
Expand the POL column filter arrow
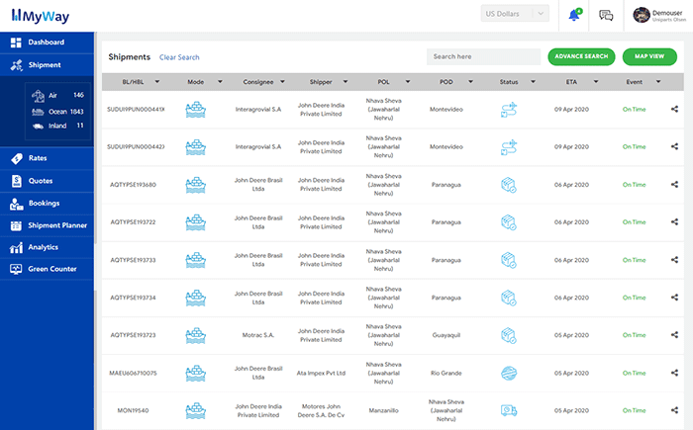pyautogui.click(x=408, y=82)
